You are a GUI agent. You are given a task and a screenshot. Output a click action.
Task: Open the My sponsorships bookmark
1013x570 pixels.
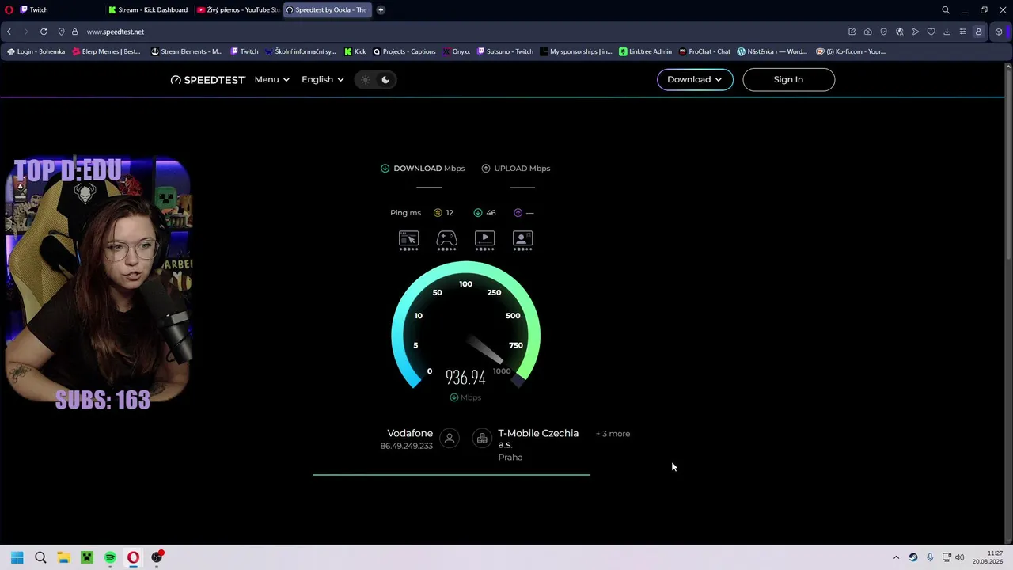point(576,51)
